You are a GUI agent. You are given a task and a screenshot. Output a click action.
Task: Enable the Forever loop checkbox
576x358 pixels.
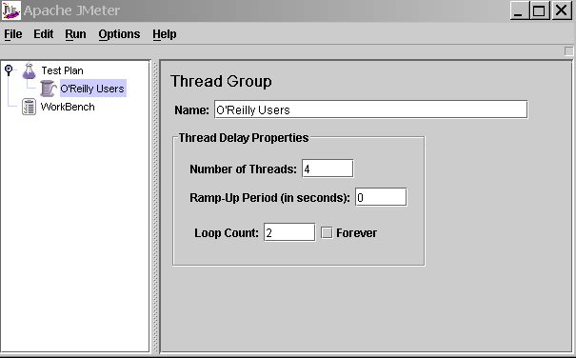tap(327, 232)
